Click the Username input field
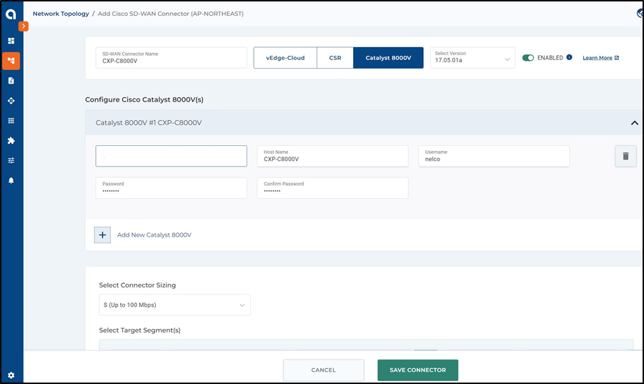 tap(494, 156)
